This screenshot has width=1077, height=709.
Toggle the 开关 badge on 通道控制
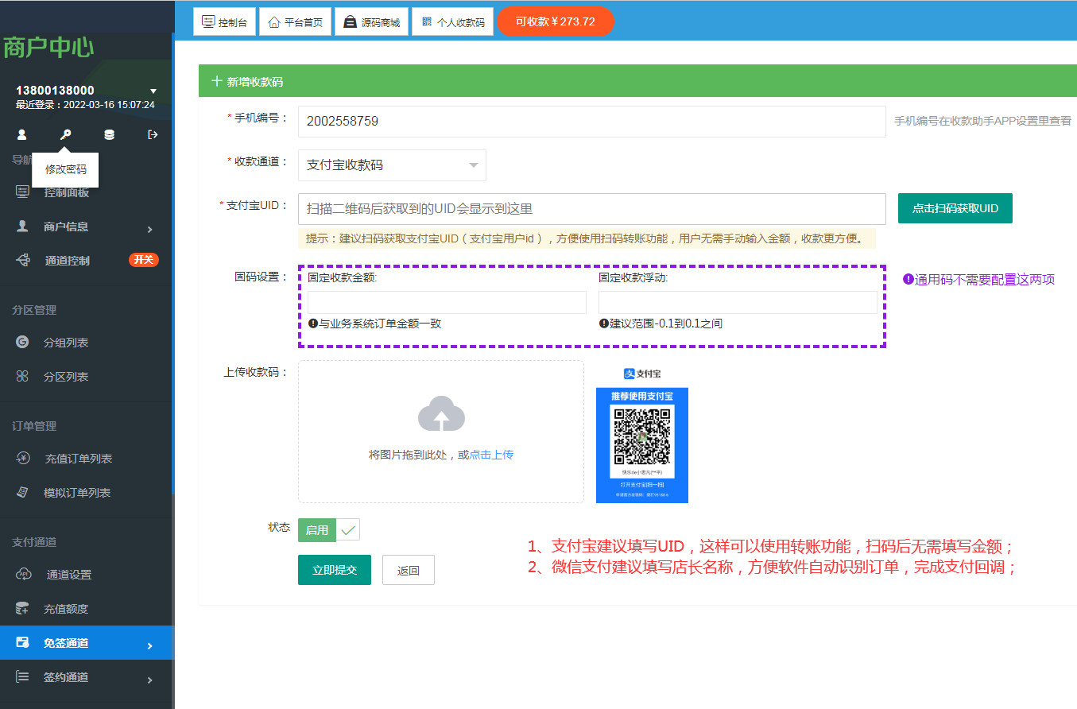pyautogui.click(x=144, y=260)
